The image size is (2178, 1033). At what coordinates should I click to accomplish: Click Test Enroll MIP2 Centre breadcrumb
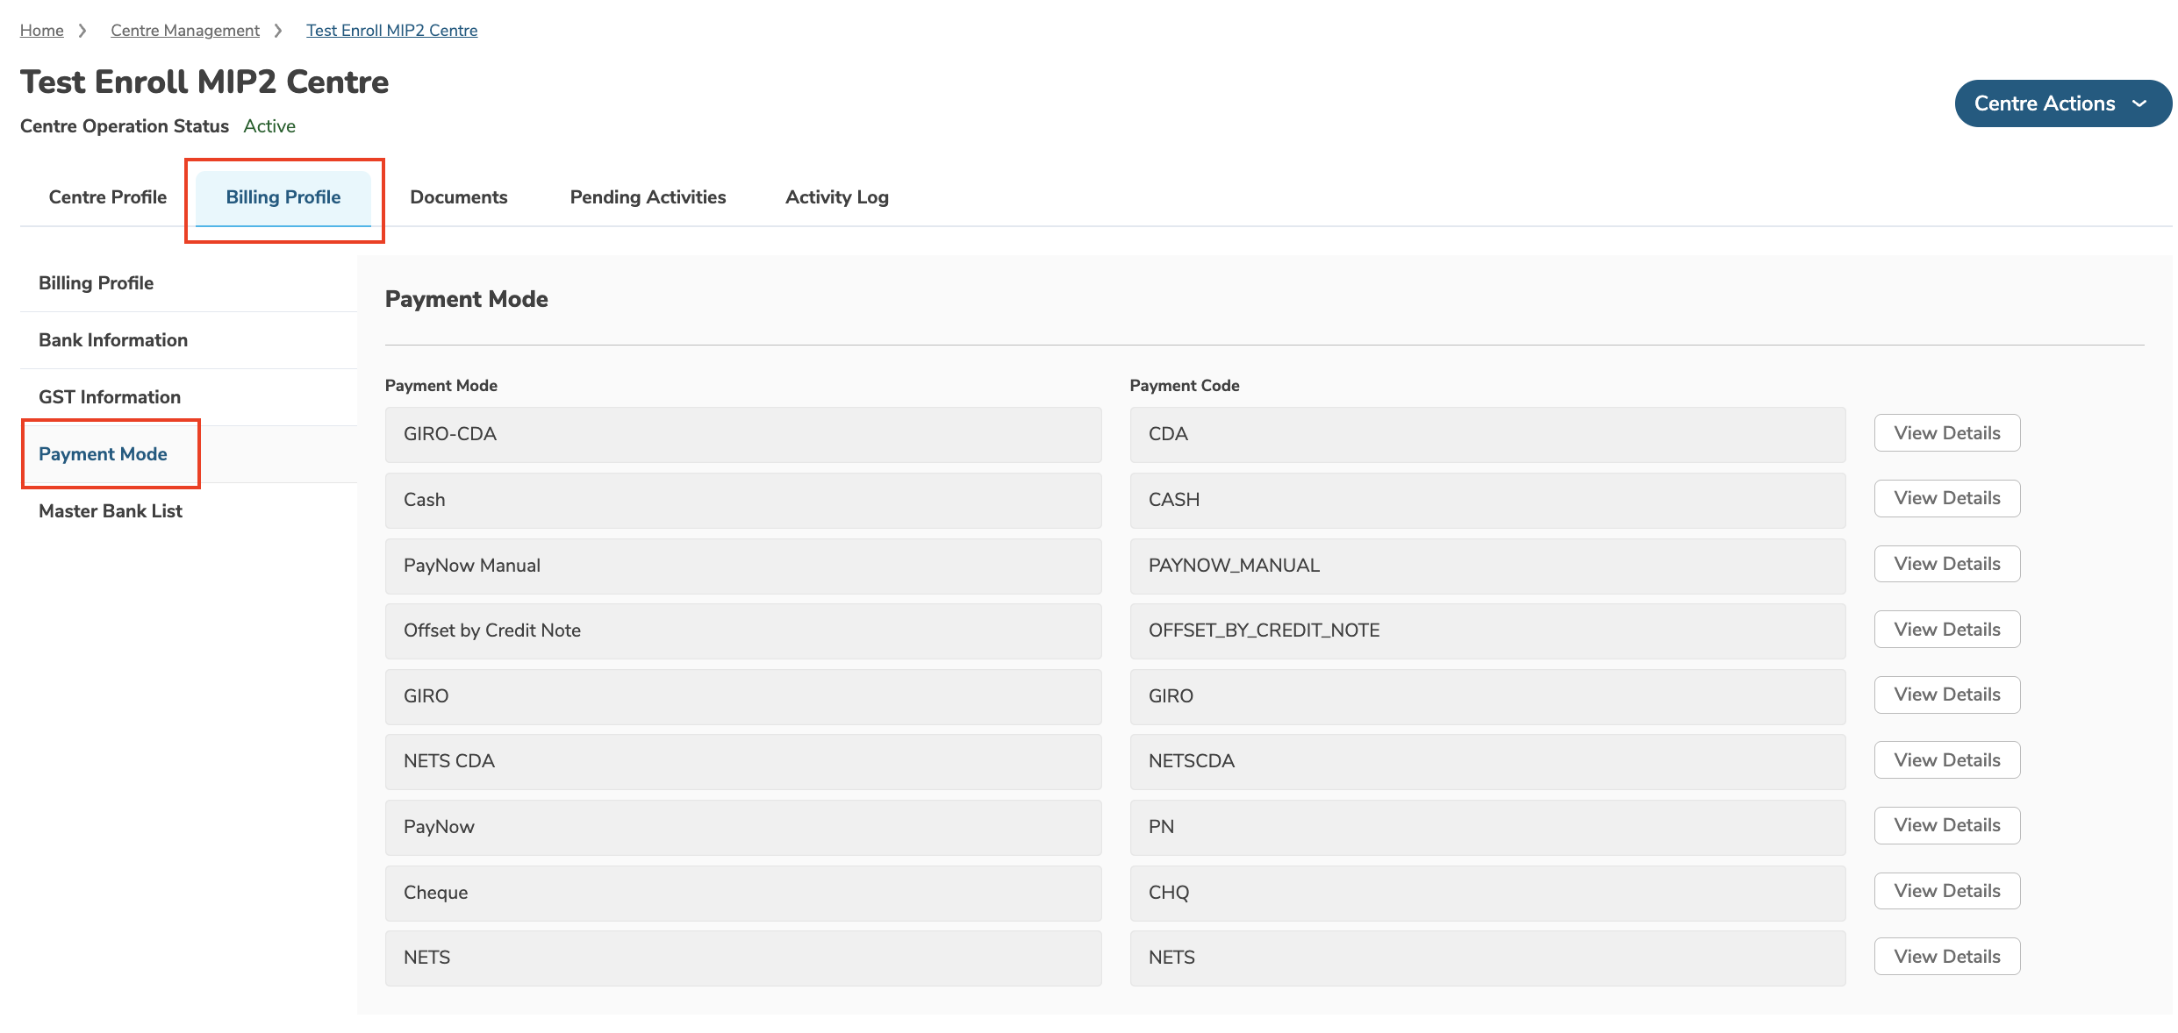coord(391,31)
